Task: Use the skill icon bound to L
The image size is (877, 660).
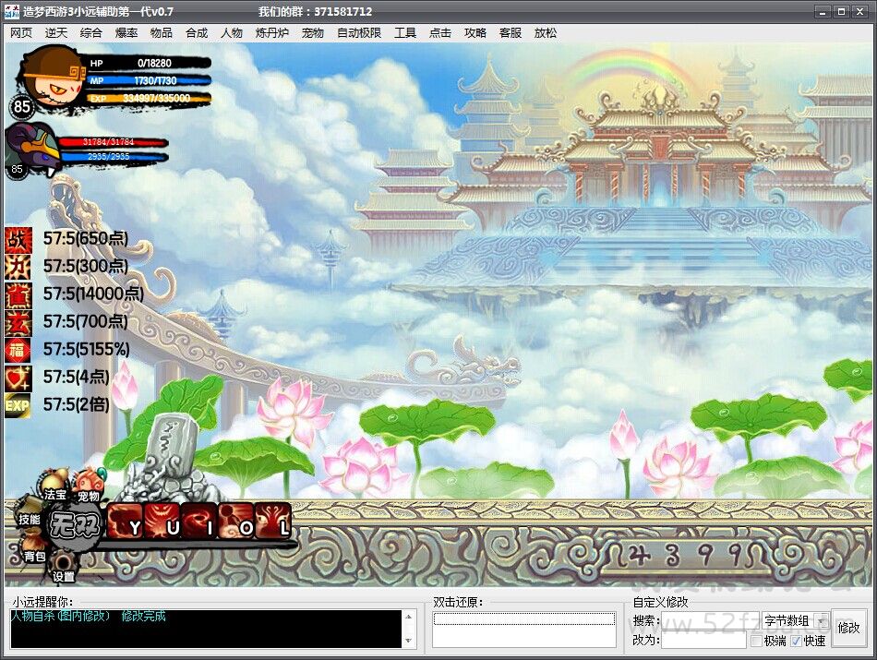Action: pos(273,522)
